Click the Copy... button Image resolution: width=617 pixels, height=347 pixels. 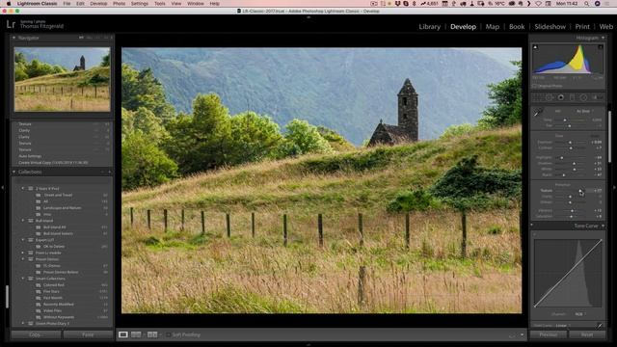point(36,334)
